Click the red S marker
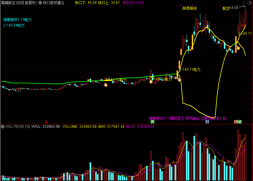This screenshot has width=253, height=181. 46,122
